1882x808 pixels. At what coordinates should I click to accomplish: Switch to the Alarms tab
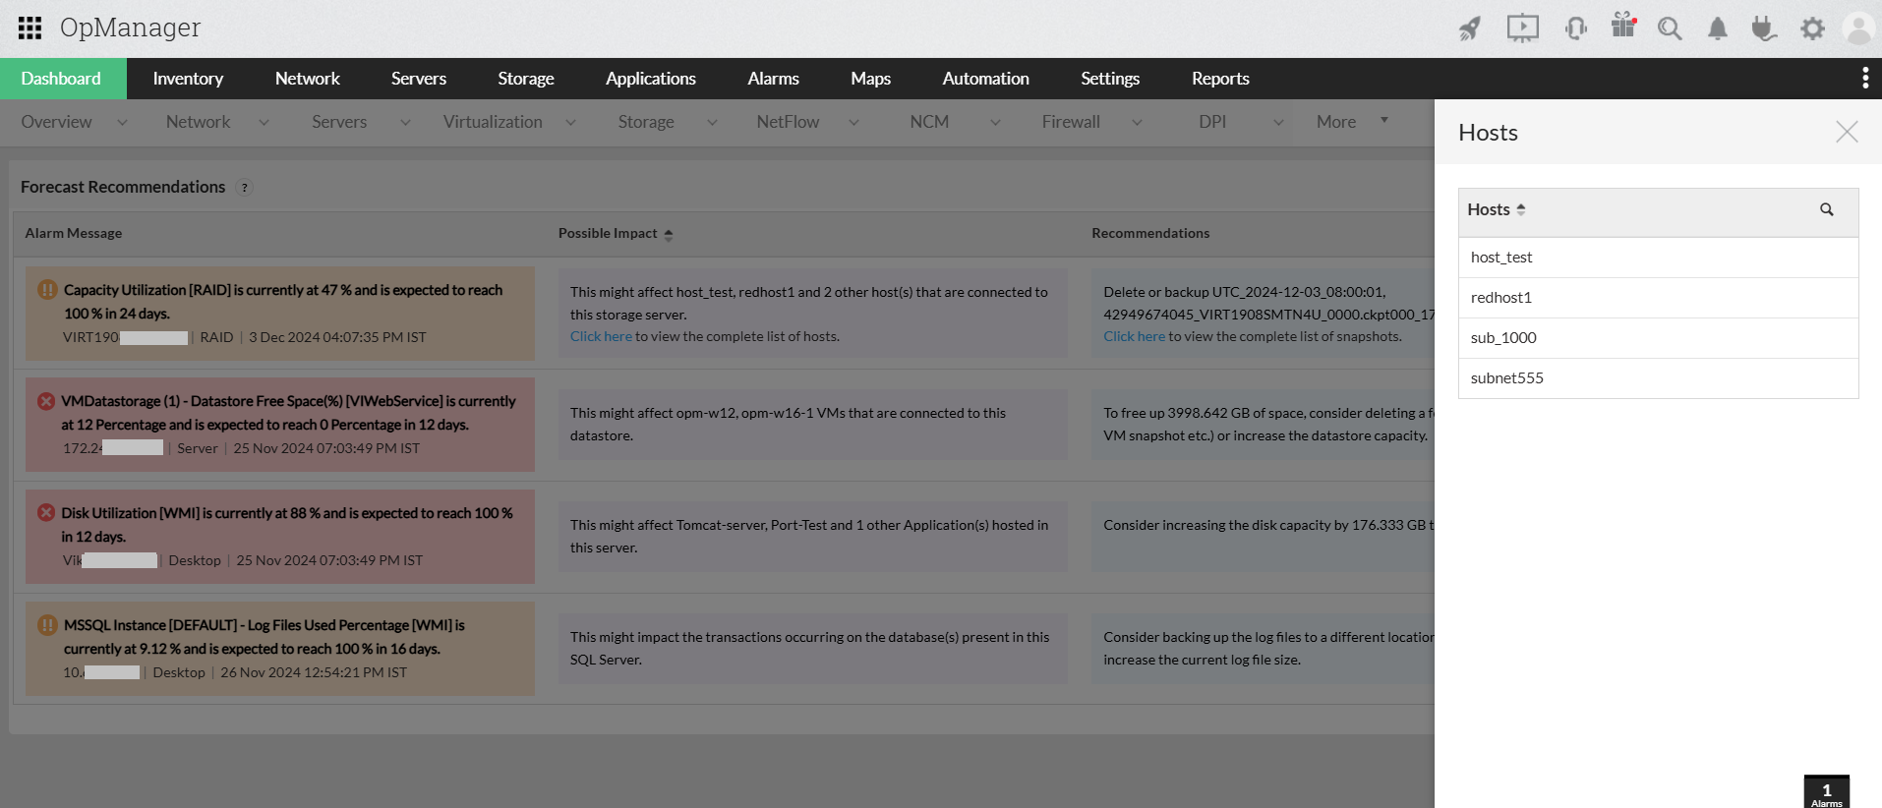(x=773, y=79)
